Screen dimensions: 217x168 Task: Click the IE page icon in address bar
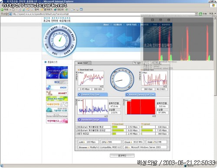coord(10,14)
